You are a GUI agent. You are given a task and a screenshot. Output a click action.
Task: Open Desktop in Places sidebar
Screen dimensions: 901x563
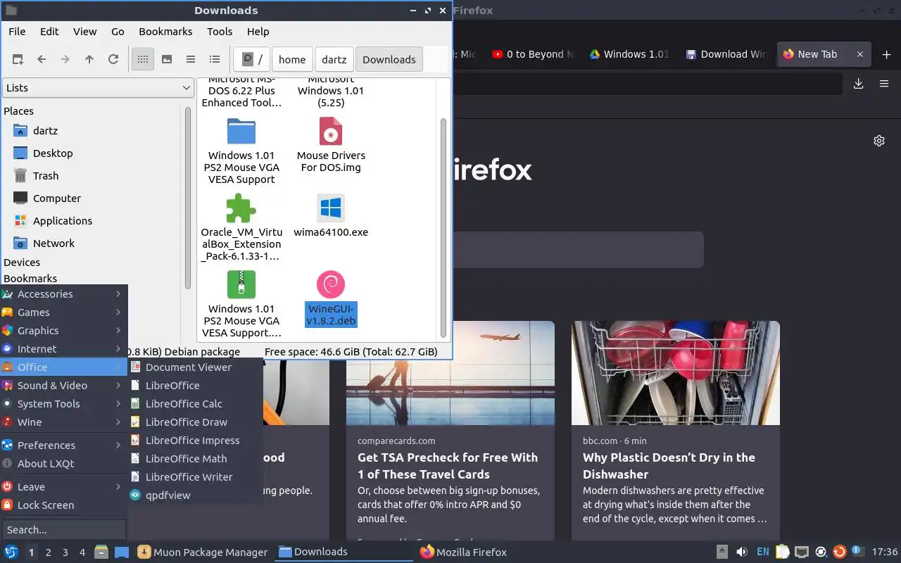pyautogui.click(x=53, y=153)
